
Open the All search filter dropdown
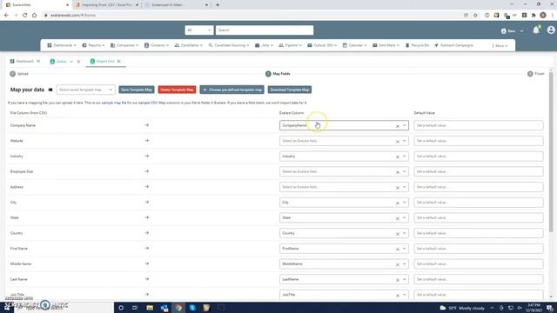point(199,30)
